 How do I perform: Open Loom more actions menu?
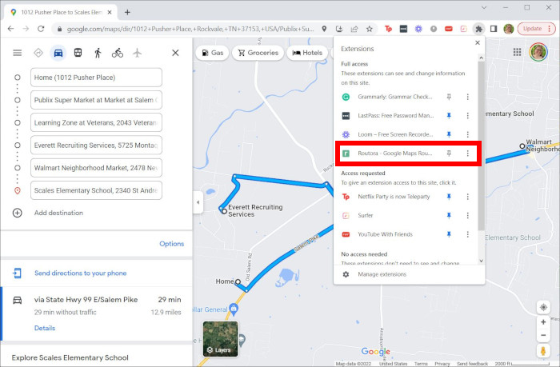[x=467, y=134]
